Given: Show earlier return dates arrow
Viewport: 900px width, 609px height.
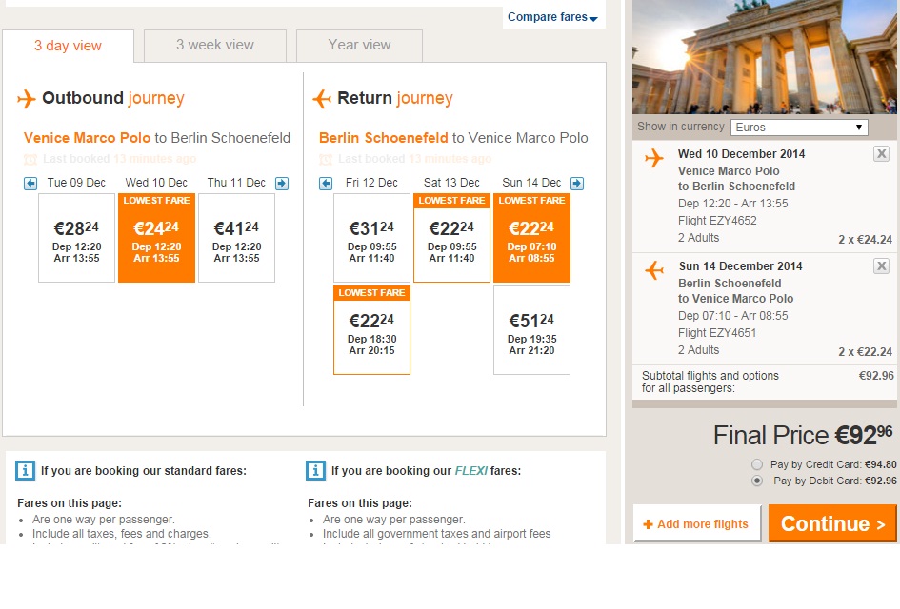Looking at the screenshot, I should coord(326,184).
